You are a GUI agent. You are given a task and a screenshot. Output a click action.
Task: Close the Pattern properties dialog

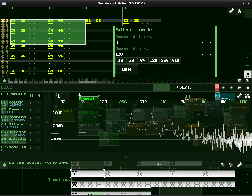tap(126, 69)
